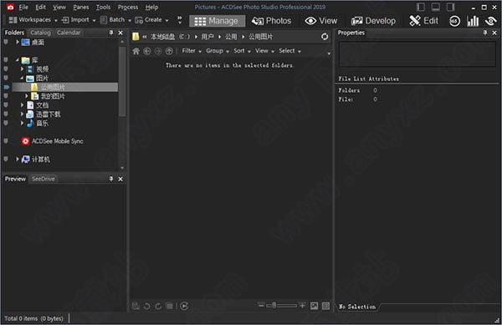Screen dimensions: 502x325
Task: Go up one folder level icon
Action: [169, 51]
